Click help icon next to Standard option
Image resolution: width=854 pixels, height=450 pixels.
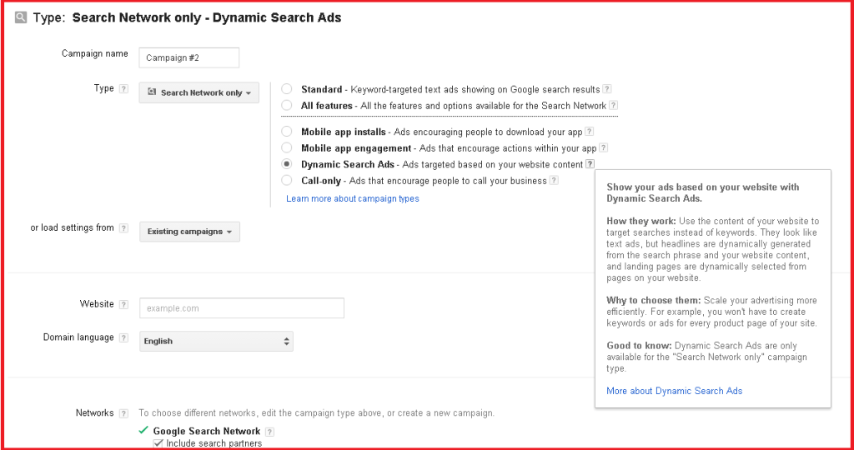click(607, 89)
